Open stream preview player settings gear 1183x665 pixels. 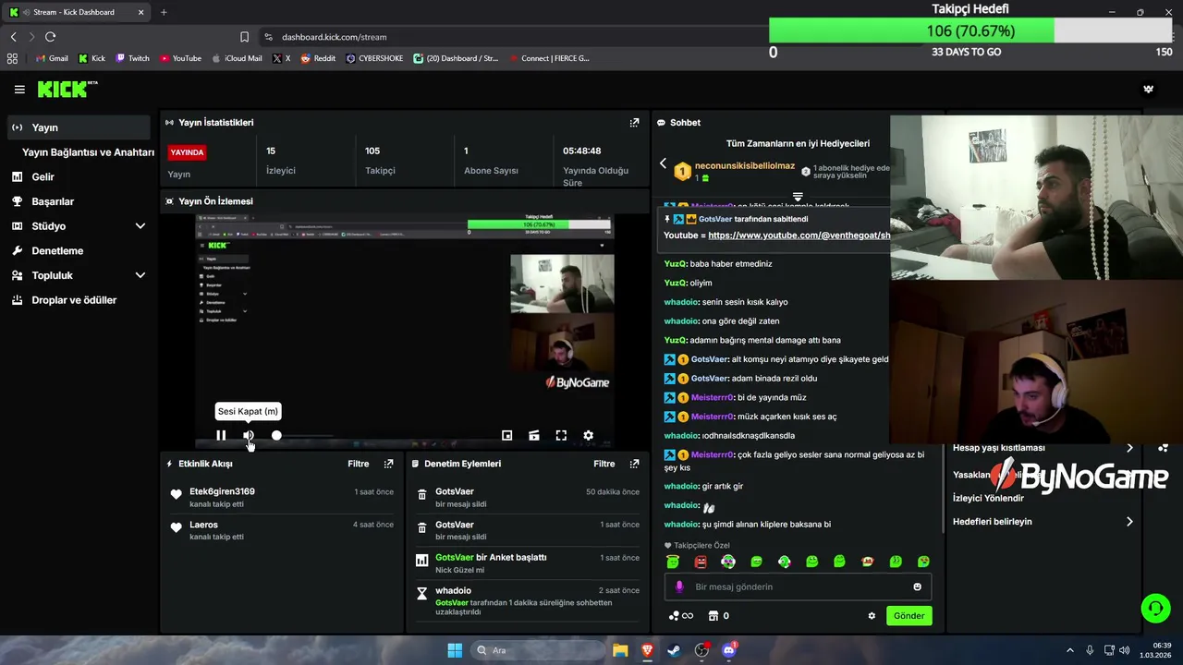tap(588, 435)
